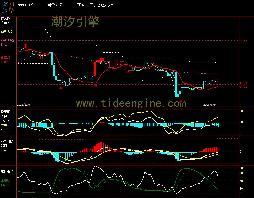The image size is (254, 198).
Task: Click the 高抛低吸 value 68.89
Action: pos(5,176)
